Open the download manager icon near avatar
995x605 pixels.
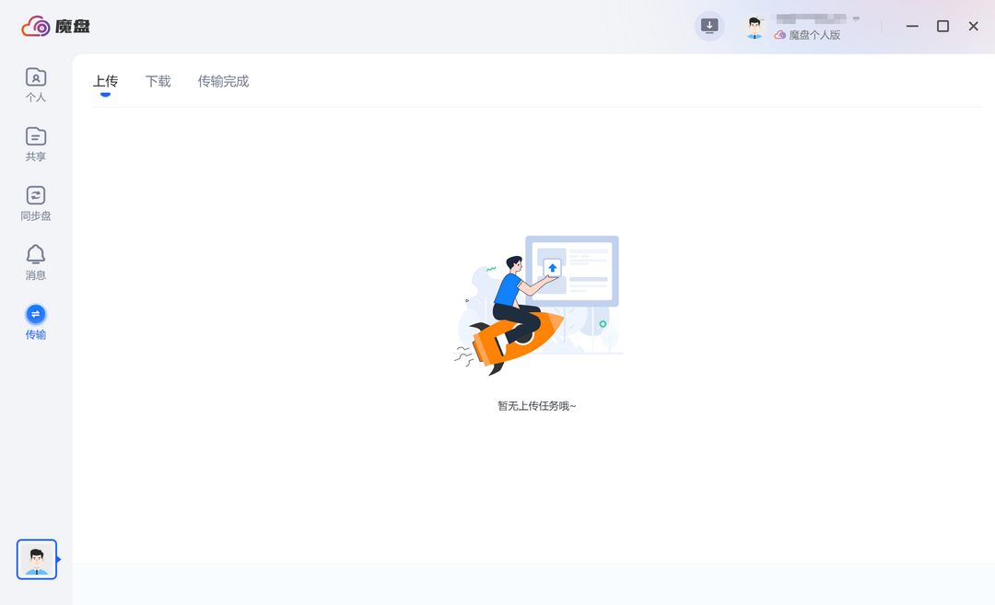(x=709, y=26)
